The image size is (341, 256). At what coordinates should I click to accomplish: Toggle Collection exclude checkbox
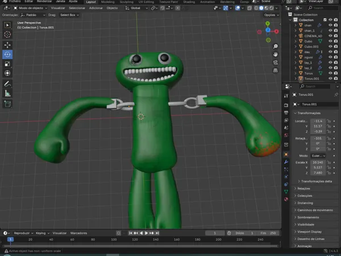pyautogui.click(x=325, y=20)
